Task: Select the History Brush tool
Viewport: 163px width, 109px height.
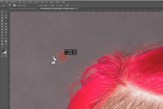Action: [6, 24]
